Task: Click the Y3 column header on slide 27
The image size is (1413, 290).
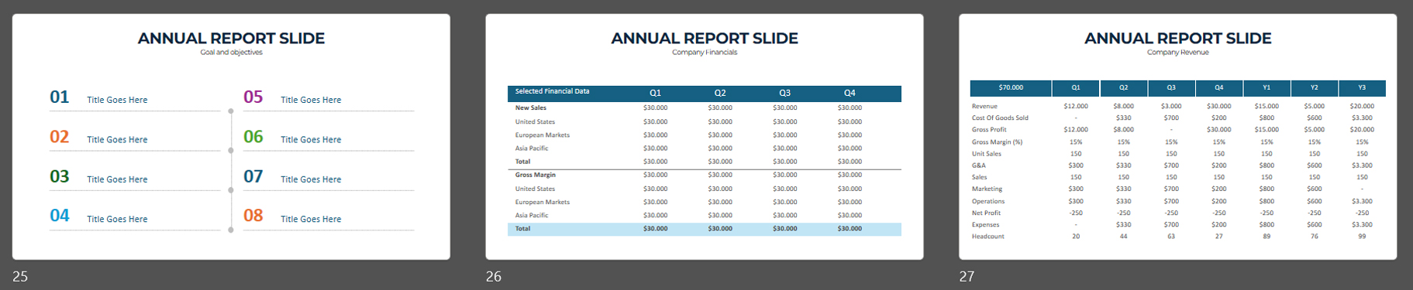Action: point(1362,87)
